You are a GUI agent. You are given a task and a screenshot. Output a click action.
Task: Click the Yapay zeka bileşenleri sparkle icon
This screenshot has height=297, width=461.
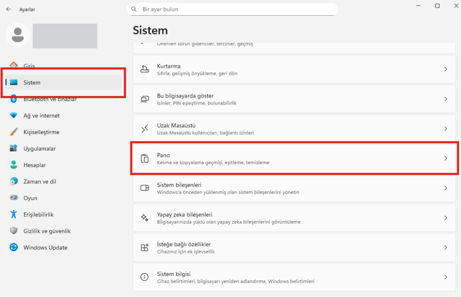pos(145,218)
